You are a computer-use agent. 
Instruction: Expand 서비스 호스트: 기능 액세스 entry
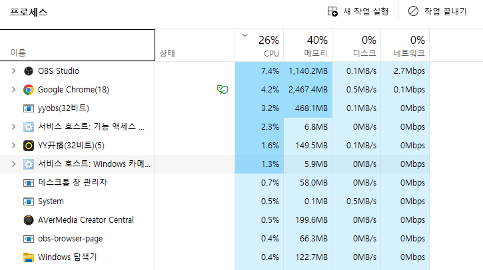pos(13,127)
